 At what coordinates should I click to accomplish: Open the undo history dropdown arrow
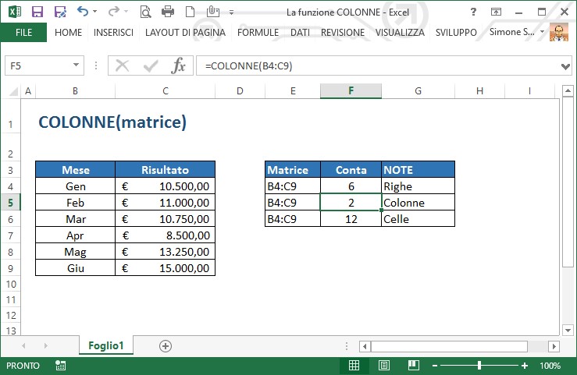tap(95, 12)
